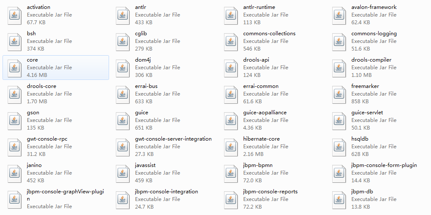Image resolution: width=431 pixels, height=215 pixels.
Task: Click the file name 'gwt-console-server-integration'
Action: coord(173,139)
